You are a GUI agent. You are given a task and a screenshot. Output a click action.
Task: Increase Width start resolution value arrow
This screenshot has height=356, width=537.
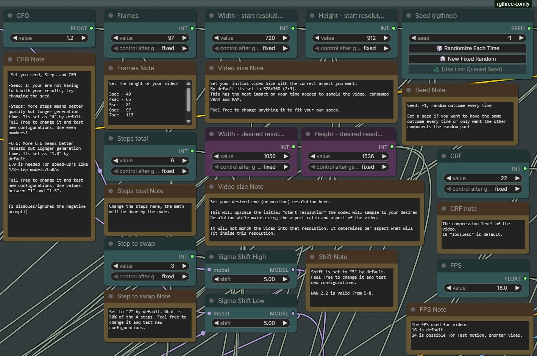pyautogui.click(x=285, y=38)
